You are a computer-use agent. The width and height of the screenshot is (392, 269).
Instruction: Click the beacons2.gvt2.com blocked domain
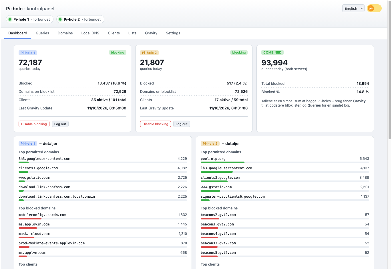point(218,215)
